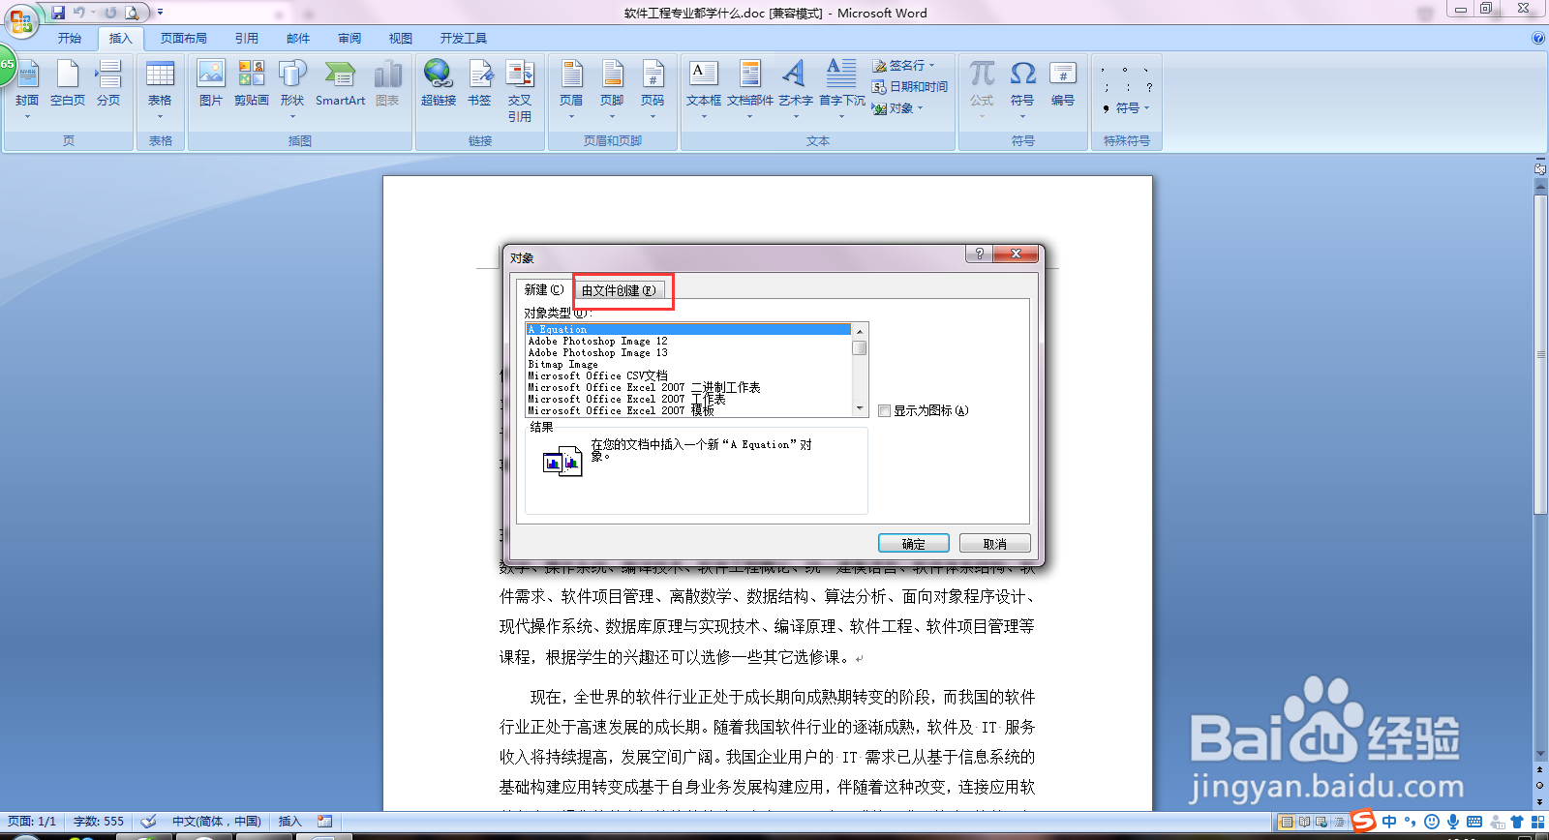Click language 中文(简体，中国) in status bar
The height and width of the screenshot is (840, 1549).
217,822
